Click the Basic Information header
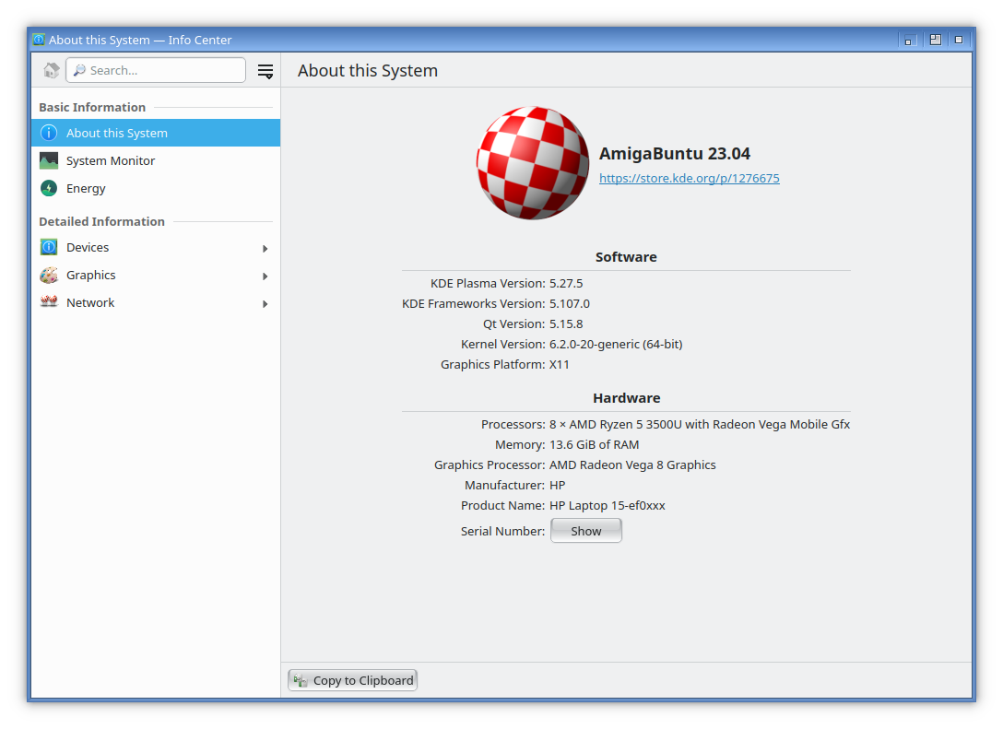 point(92,108)
